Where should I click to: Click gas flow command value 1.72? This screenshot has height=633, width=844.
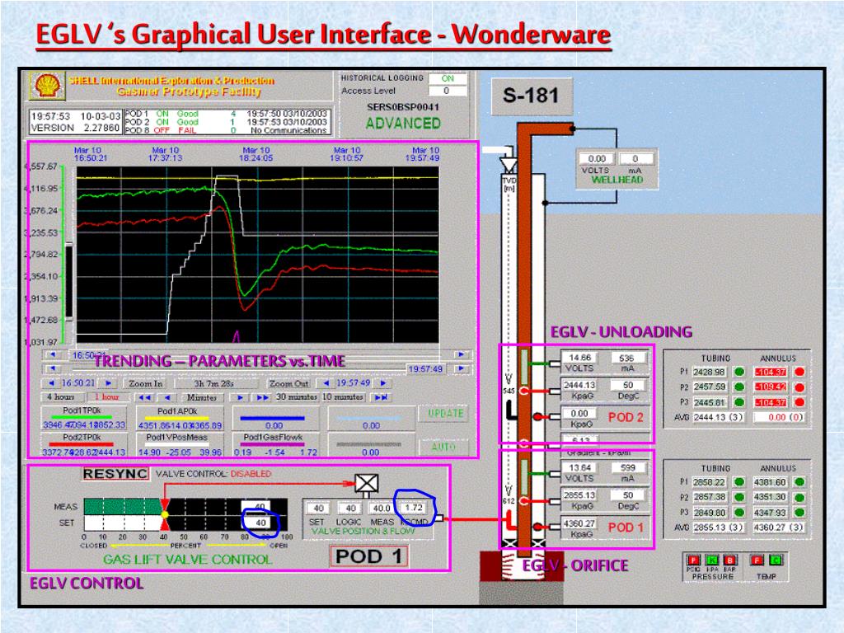[x=414, y=508]
